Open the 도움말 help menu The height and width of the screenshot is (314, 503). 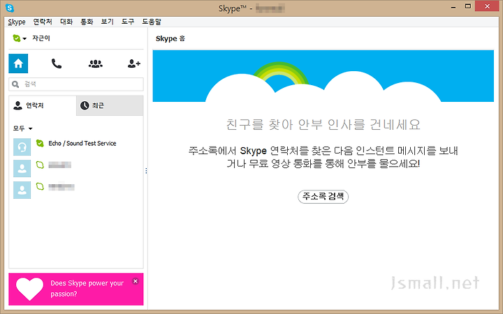[152, 22]
